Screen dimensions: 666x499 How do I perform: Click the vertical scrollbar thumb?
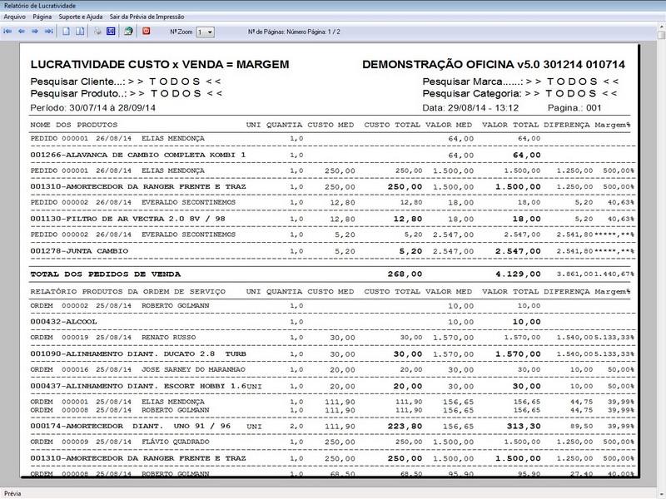(x=661, y=35)
